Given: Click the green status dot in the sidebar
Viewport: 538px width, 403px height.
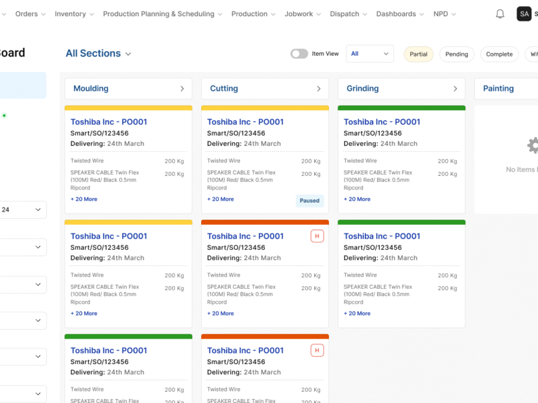Looking at the screenshot, I should click(4, 115).
